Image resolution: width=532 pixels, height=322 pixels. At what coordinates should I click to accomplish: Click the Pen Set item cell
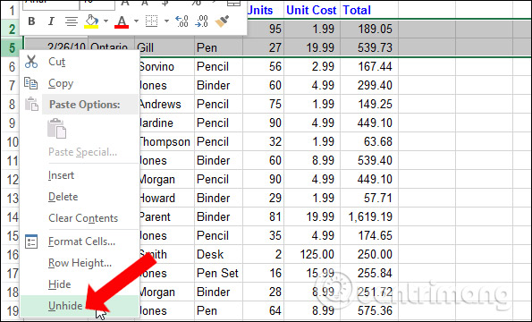point(218,273)
